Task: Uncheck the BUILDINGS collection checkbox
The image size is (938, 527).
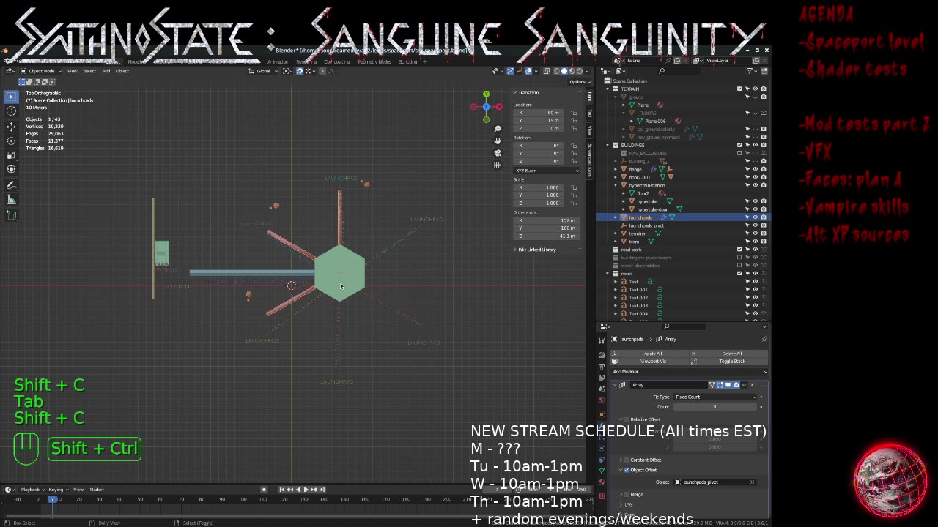Action: click(x=739, y=145)
